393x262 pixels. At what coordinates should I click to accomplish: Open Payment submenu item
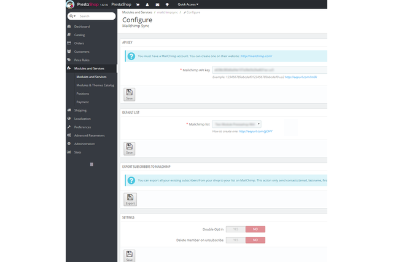[x=82, y=102]
